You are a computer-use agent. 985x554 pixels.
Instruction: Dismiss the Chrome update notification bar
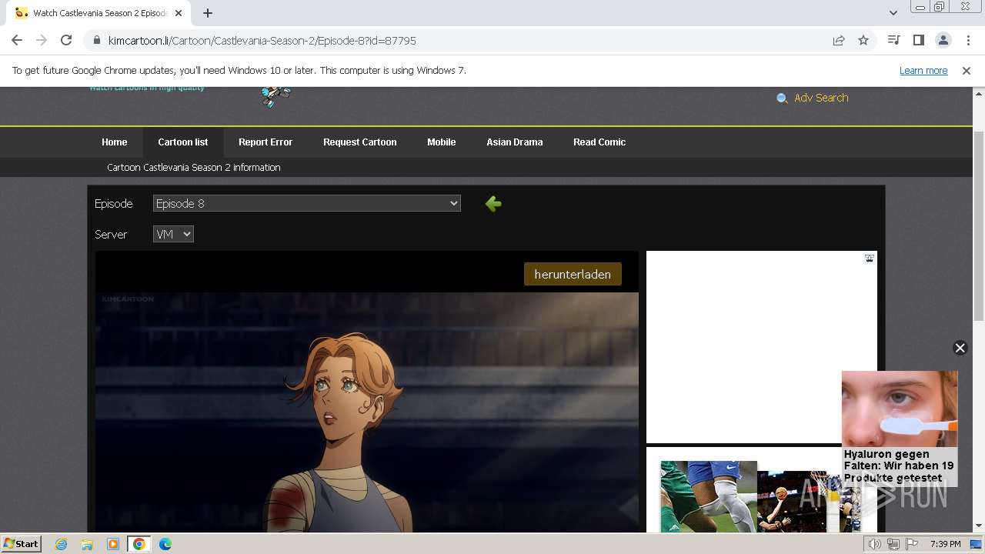(967, 71)
